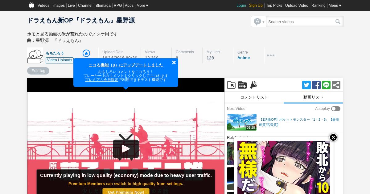Click Upload Video link
370x194 pixels.
[x=297, y=6]
